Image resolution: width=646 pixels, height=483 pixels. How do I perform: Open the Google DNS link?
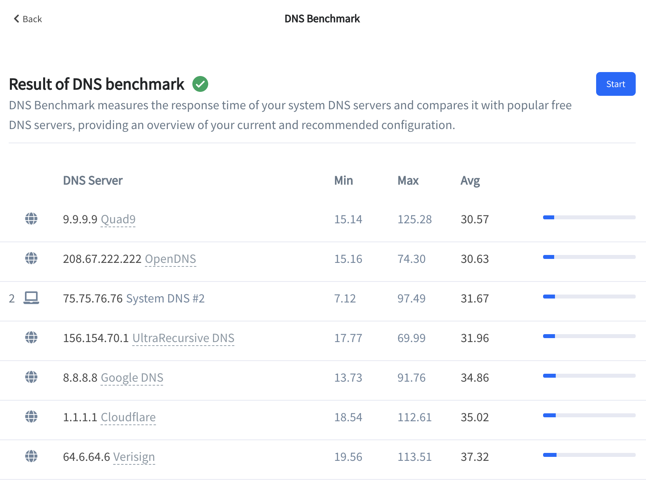(x=132, y=378)
